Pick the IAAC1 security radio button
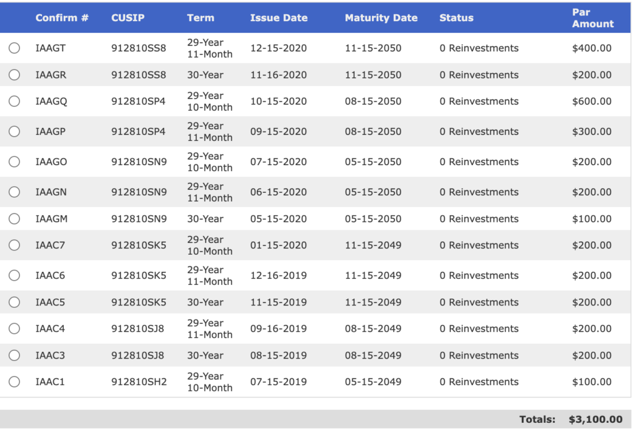Screen dimensions: 634x434 (x=14, y=382)
